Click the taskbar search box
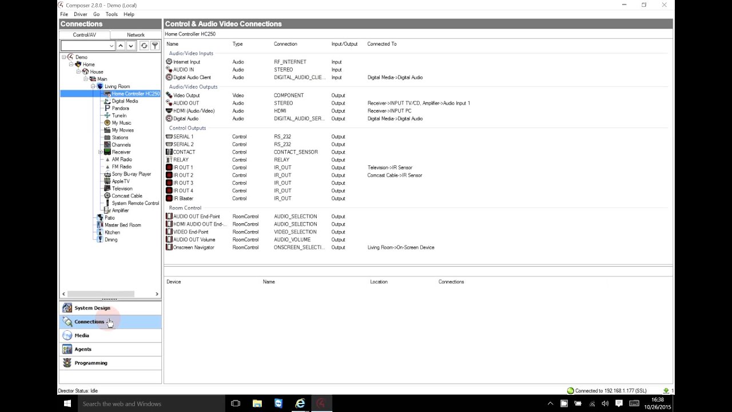732x412 pixels. tap(150, 403)
